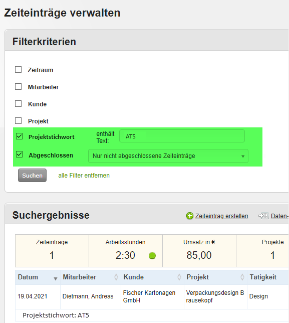Viewport: 289px width, 323px height.
Task: Click the Projektstichwort text field containing AT5
Action: 182,136
